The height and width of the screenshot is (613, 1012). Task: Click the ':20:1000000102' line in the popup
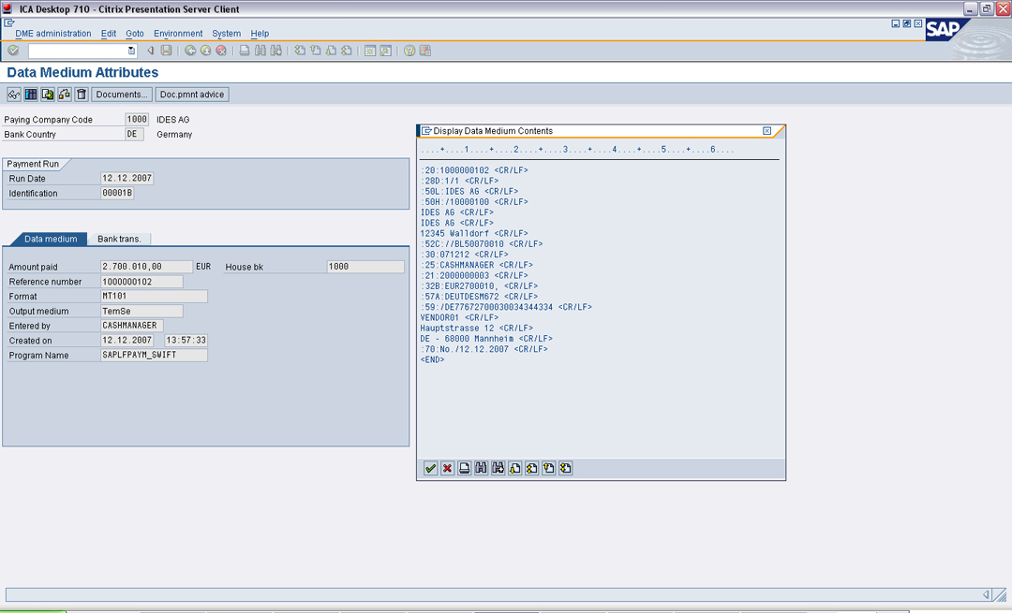(474, 170)
